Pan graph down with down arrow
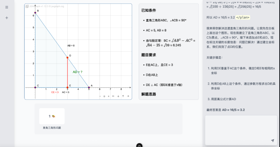This screenshot has width=280, height=147. pyautogui.click(x=118, y=96)
